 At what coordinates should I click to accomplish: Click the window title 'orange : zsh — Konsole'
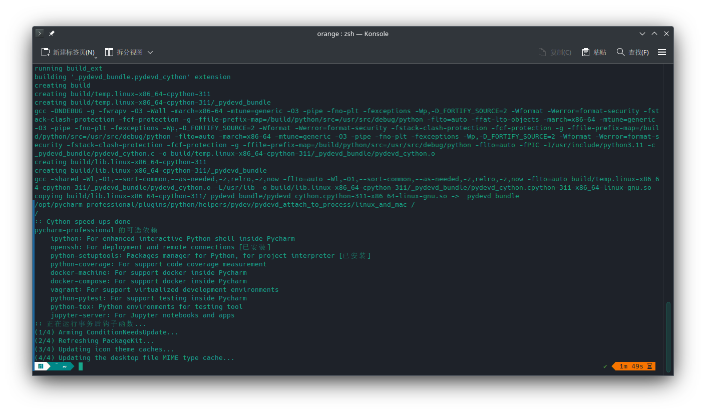click(x=353, y=34)
